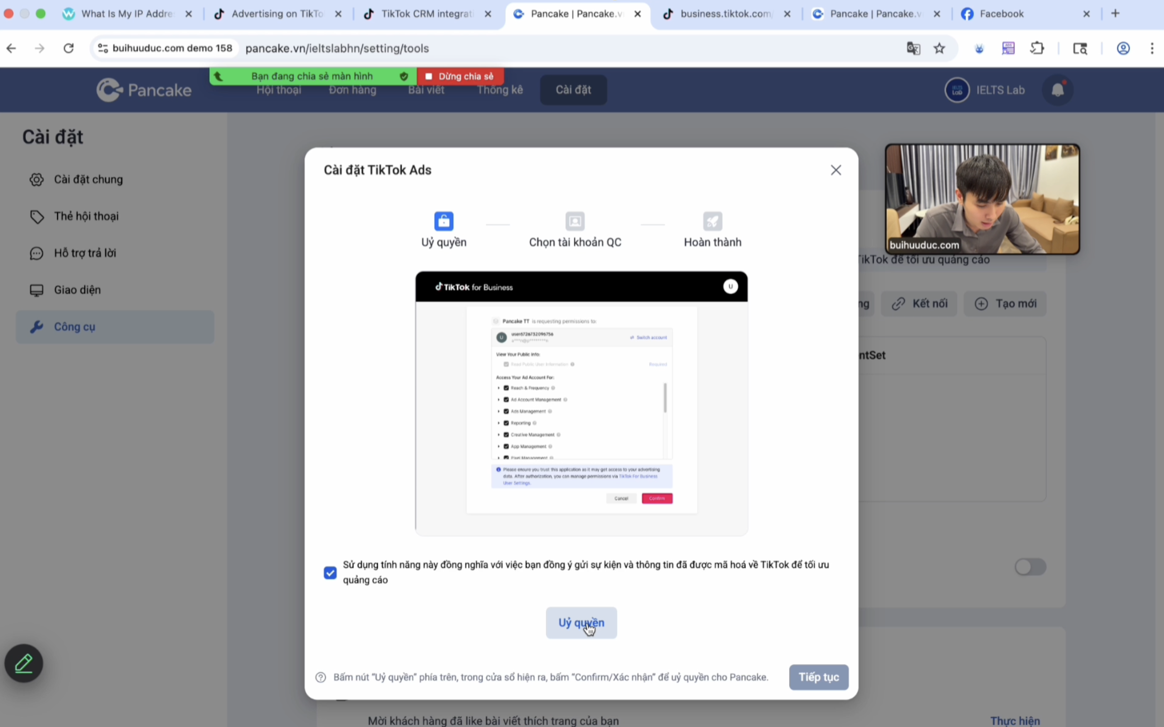
Task: Open Chrome's three-dot menu
Action: tap(1152, 48)
